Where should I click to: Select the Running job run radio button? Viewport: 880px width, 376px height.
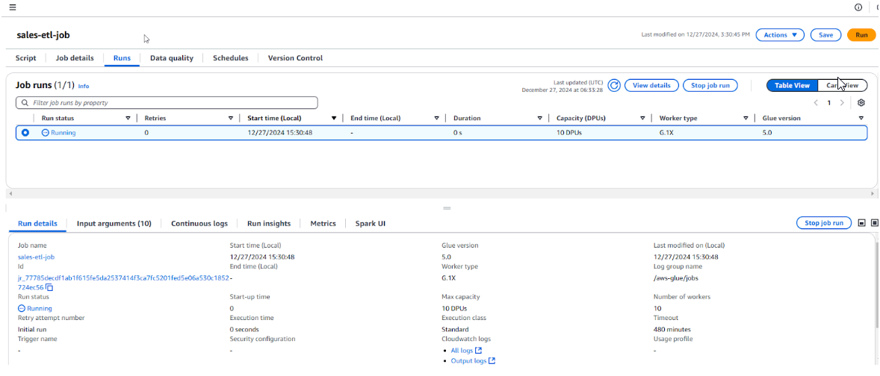[x=25, y=133]
